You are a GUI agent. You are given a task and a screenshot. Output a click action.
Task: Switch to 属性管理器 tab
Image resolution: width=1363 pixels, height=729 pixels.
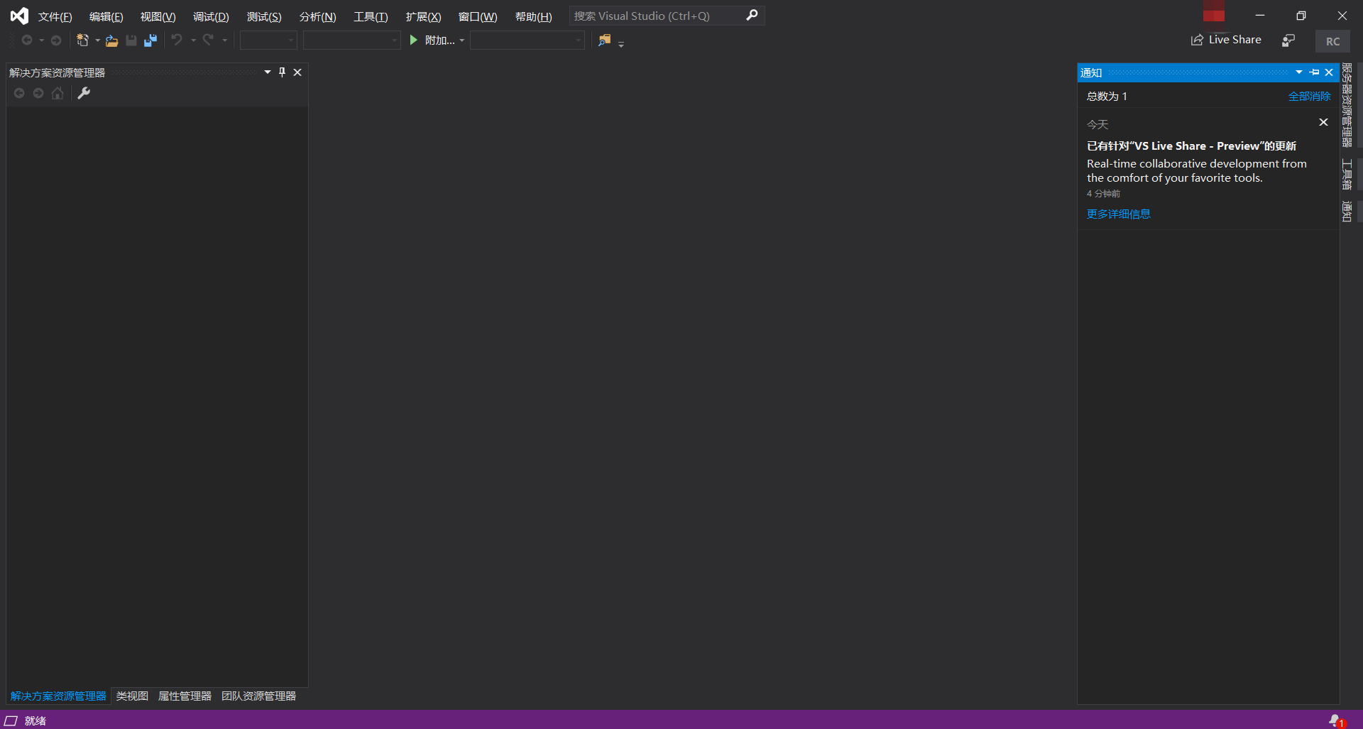click(185, 696)
